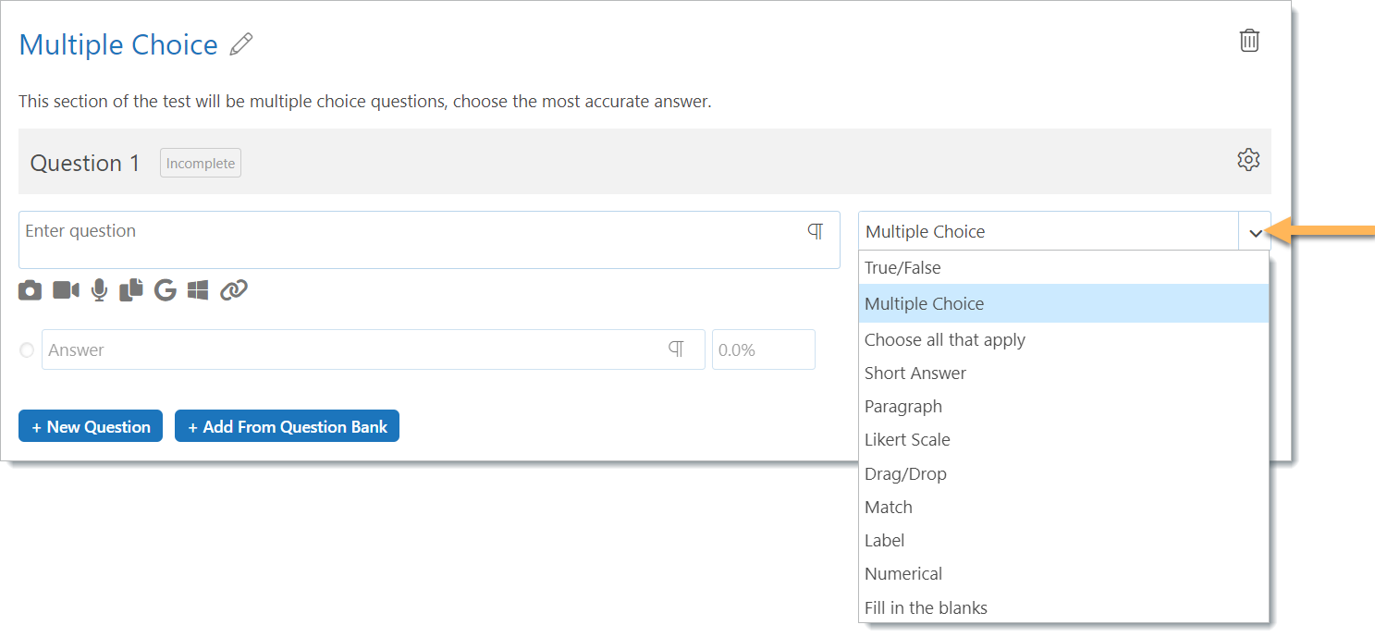Attach files using the documents icon
The height and width of the screenshot is (637, 1375).
tap(132, 289)
